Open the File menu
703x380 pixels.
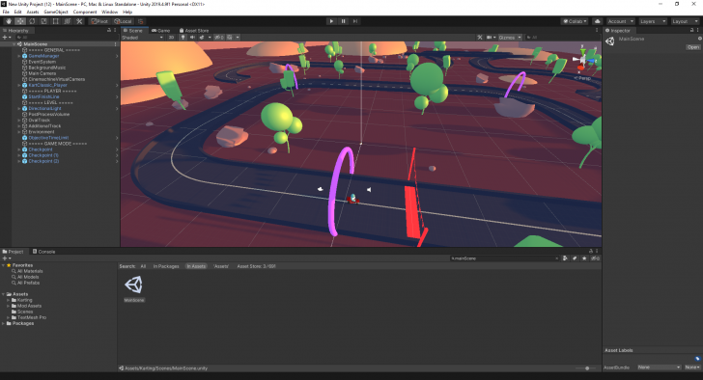[x=6, y=12]
